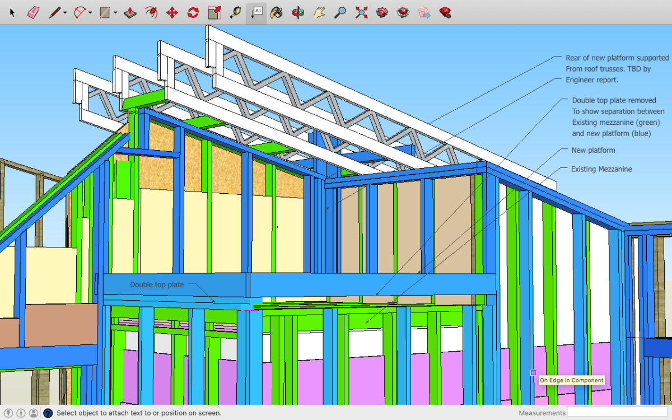Choose the Rotate tool
The width and height of the screenshot is (672, 420).
[193, 12]
